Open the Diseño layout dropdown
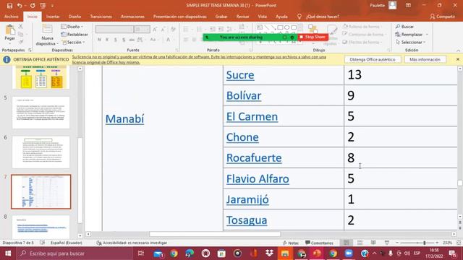 72,27
